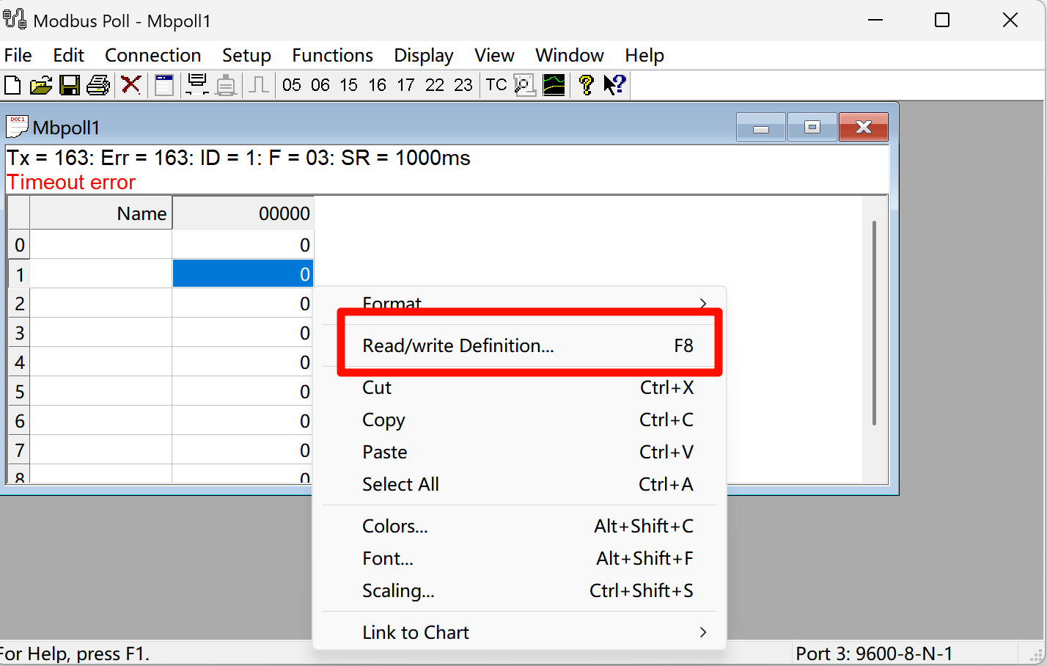The height and width of the screenshot is (666, 1047).
Task: Click the Connect network icon
Action: coord(197,85)
